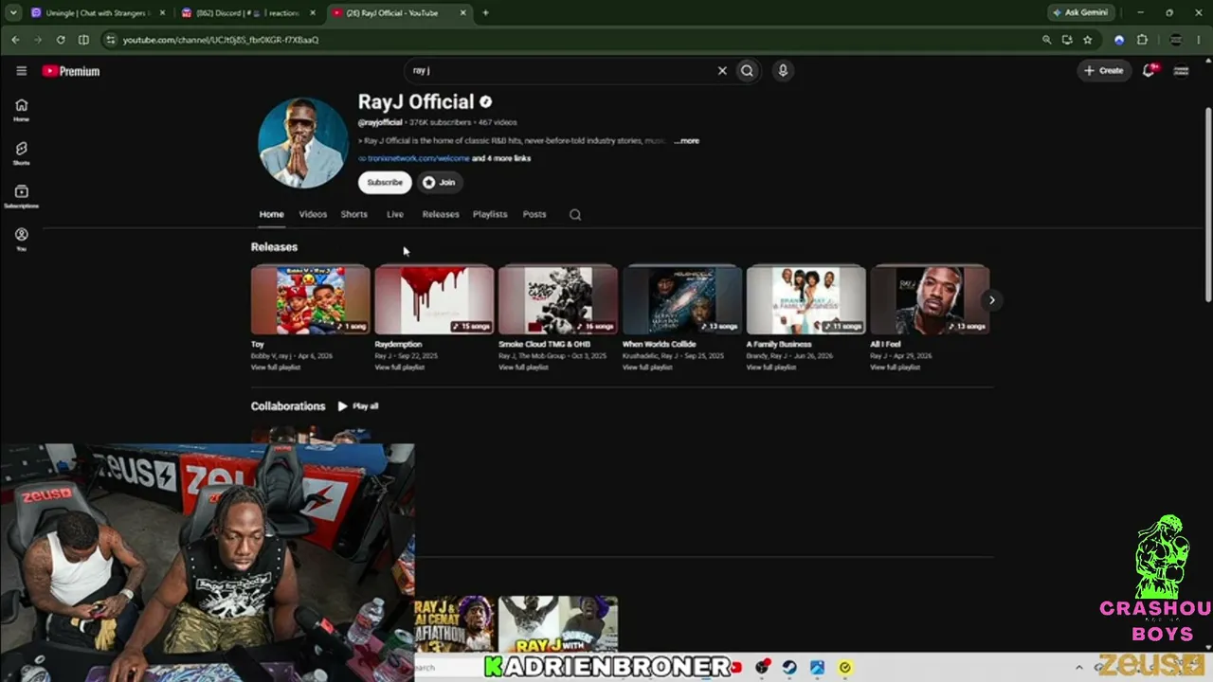Switch to the Home channel tab
The image size is (1213, 682).
(271, 214)
